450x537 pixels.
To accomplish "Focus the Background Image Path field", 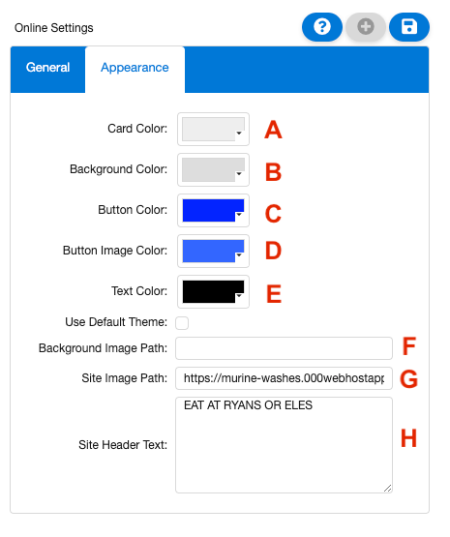I will (284, 348).
